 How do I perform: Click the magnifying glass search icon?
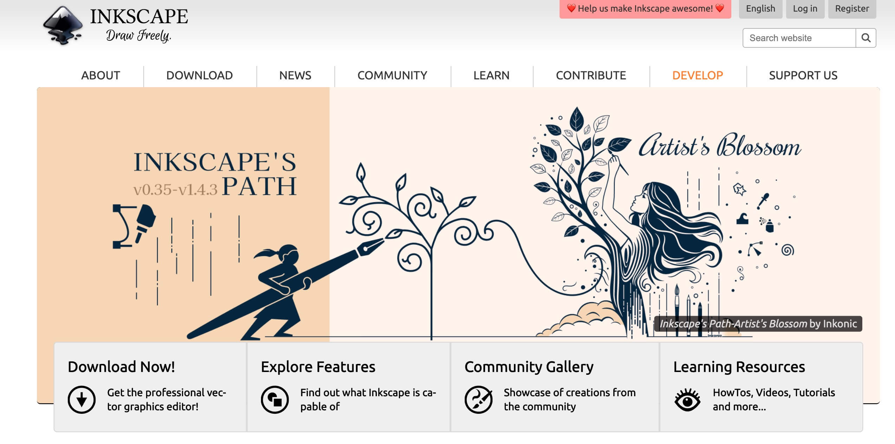865,38
